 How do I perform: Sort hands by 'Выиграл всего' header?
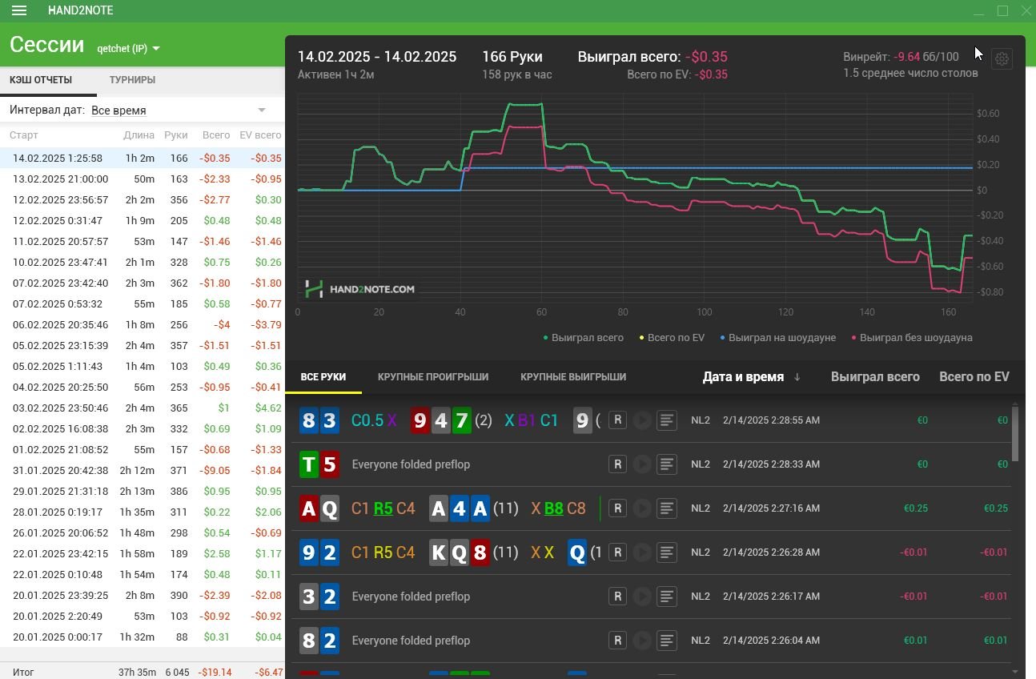875,377
